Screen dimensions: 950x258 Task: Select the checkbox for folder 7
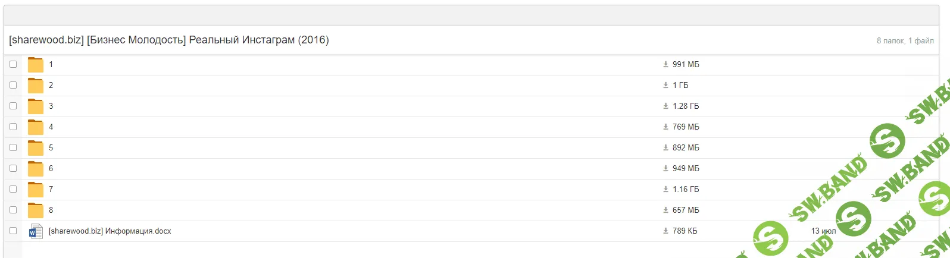(x=13, y=189)
